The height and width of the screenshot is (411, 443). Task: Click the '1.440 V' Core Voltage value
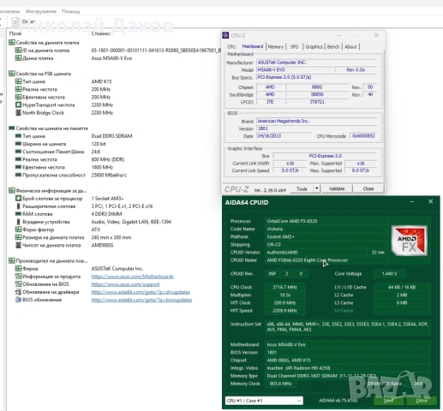tap(389, 274)
